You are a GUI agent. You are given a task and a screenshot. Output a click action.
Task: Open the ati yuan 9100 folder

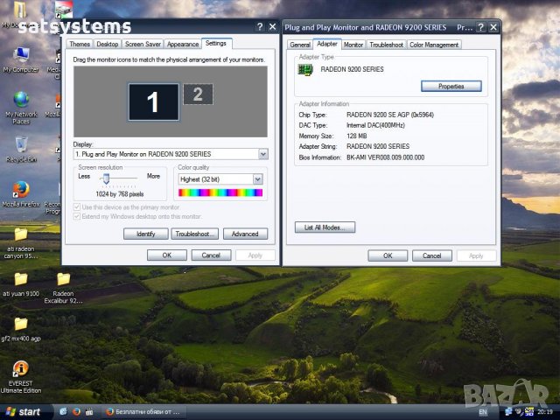[20, 280]
